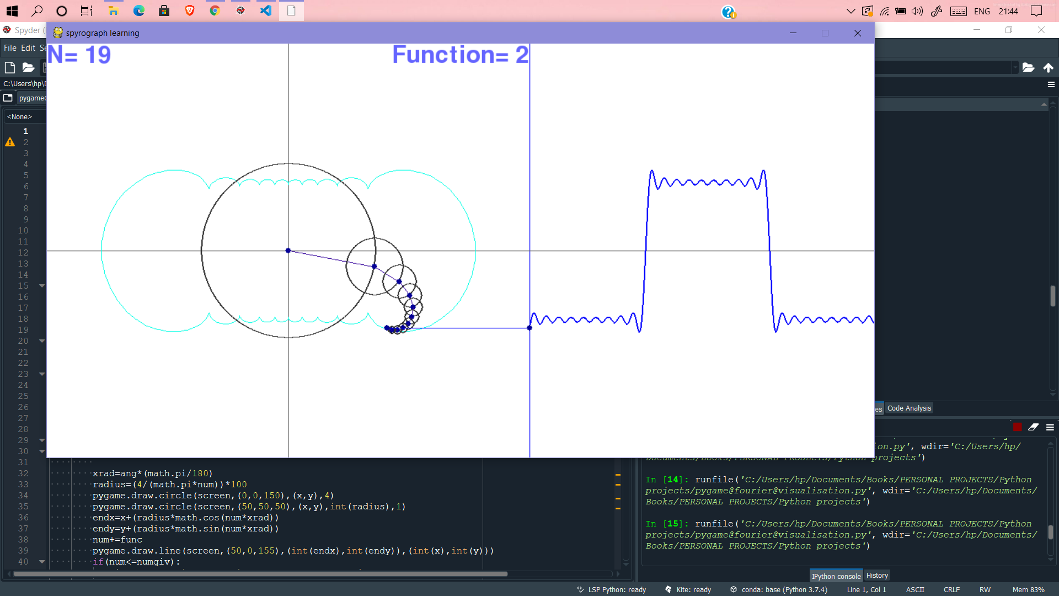Open the Spyder pane options hamburger menu
Viewport: 1059px width, 596px height.
(1051, 84)
